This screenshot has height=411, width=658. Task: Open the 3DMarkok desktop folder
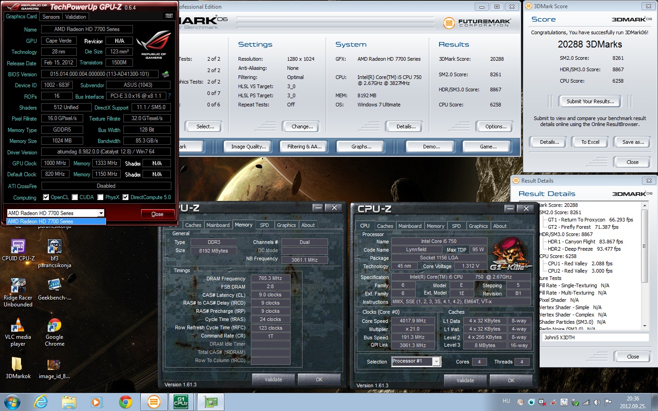point(18,368)
